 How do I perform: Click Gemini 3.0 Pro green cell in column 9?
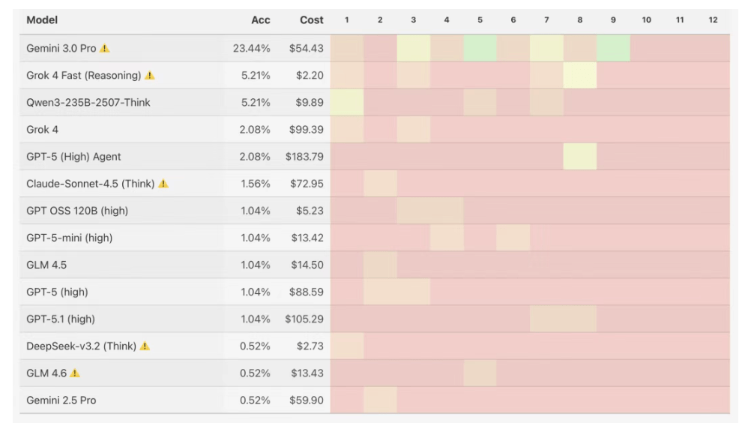pyautogui.click(x=613, y=48)
